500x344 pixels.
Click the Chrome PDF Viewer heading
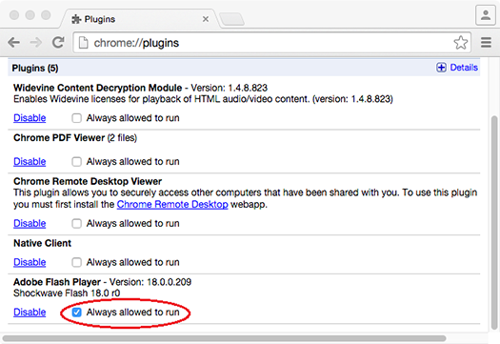point(59,138)
